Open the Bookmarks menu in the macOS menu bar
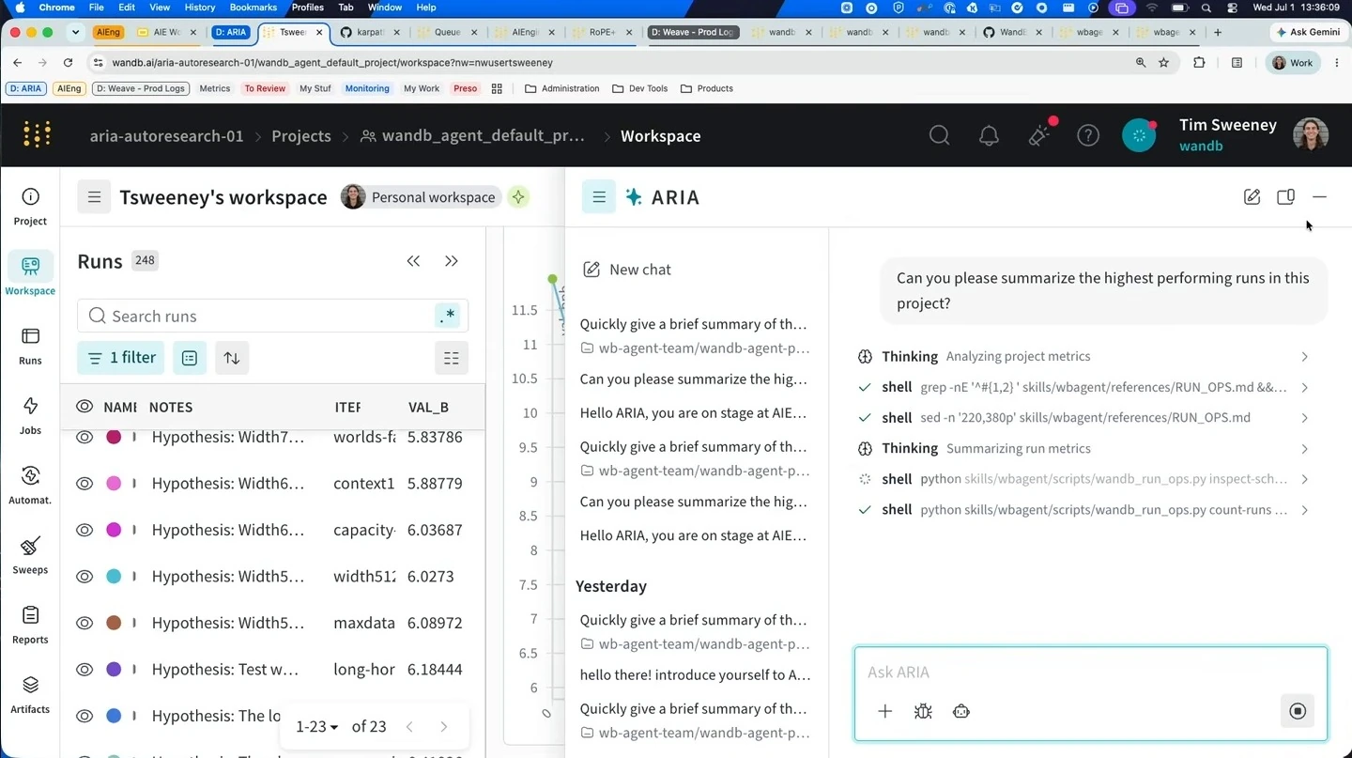The image size is (1352, 758). pos(253,8)
